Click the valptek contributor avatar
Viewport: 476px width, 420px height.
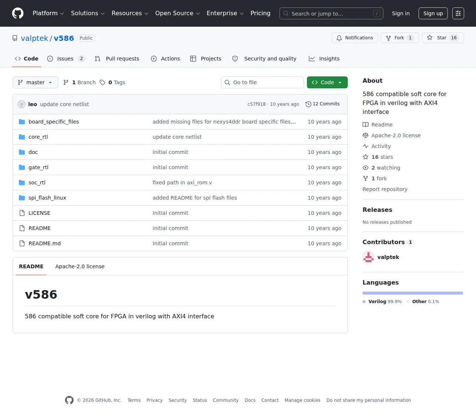[x=368, y=257]
